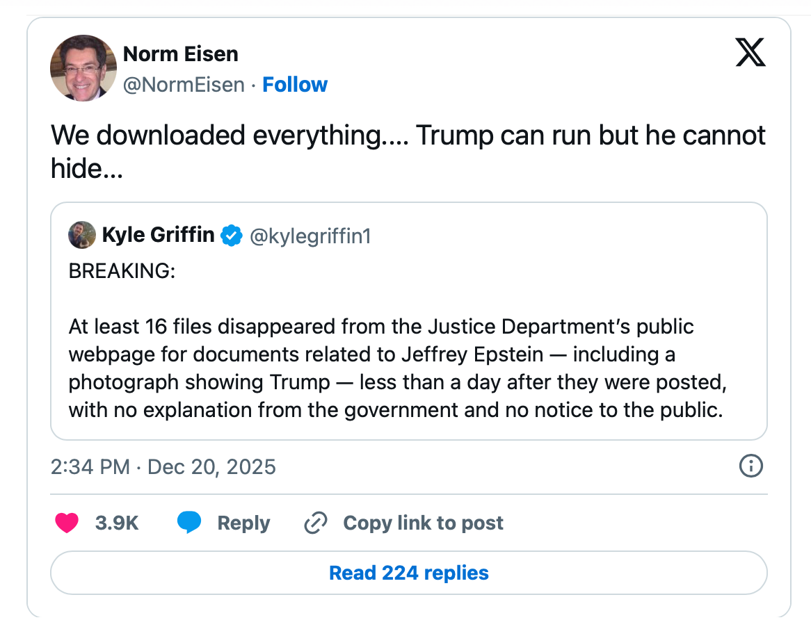Click the @NormEisen handle

tap(184, 85)
